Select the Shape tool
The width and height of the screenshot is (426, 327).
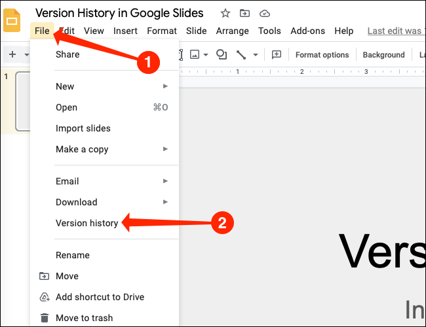pos(222,54)
